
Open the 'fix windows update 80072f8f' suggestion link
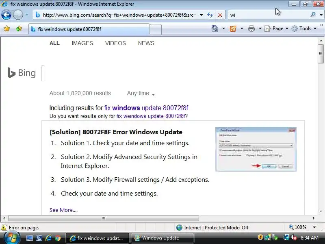tap(147, 108)
